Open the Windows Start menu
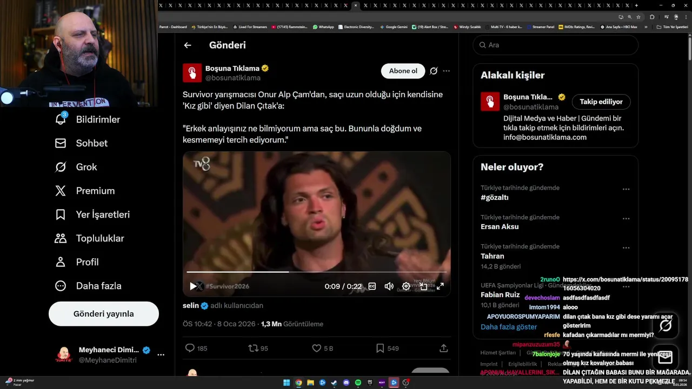This screenshot has height=389, width=692. (287, 383)
